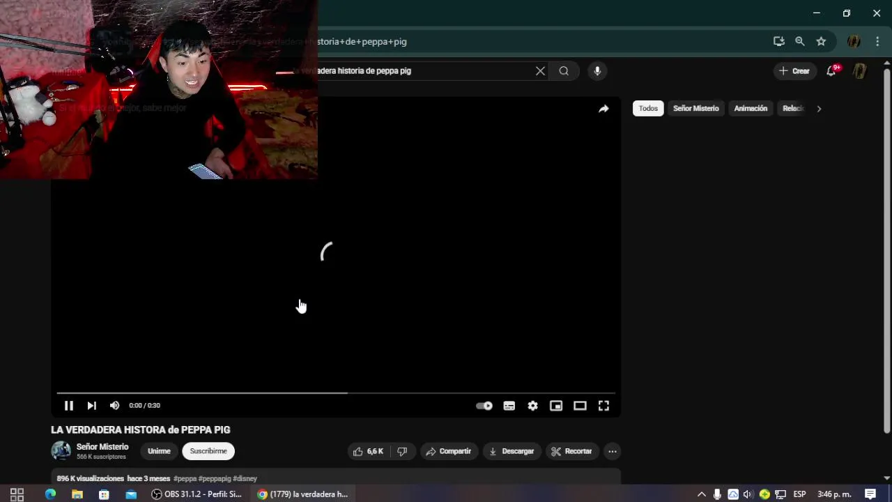Start voice search with microphone
892x502 pixels.
pos(597,70)
